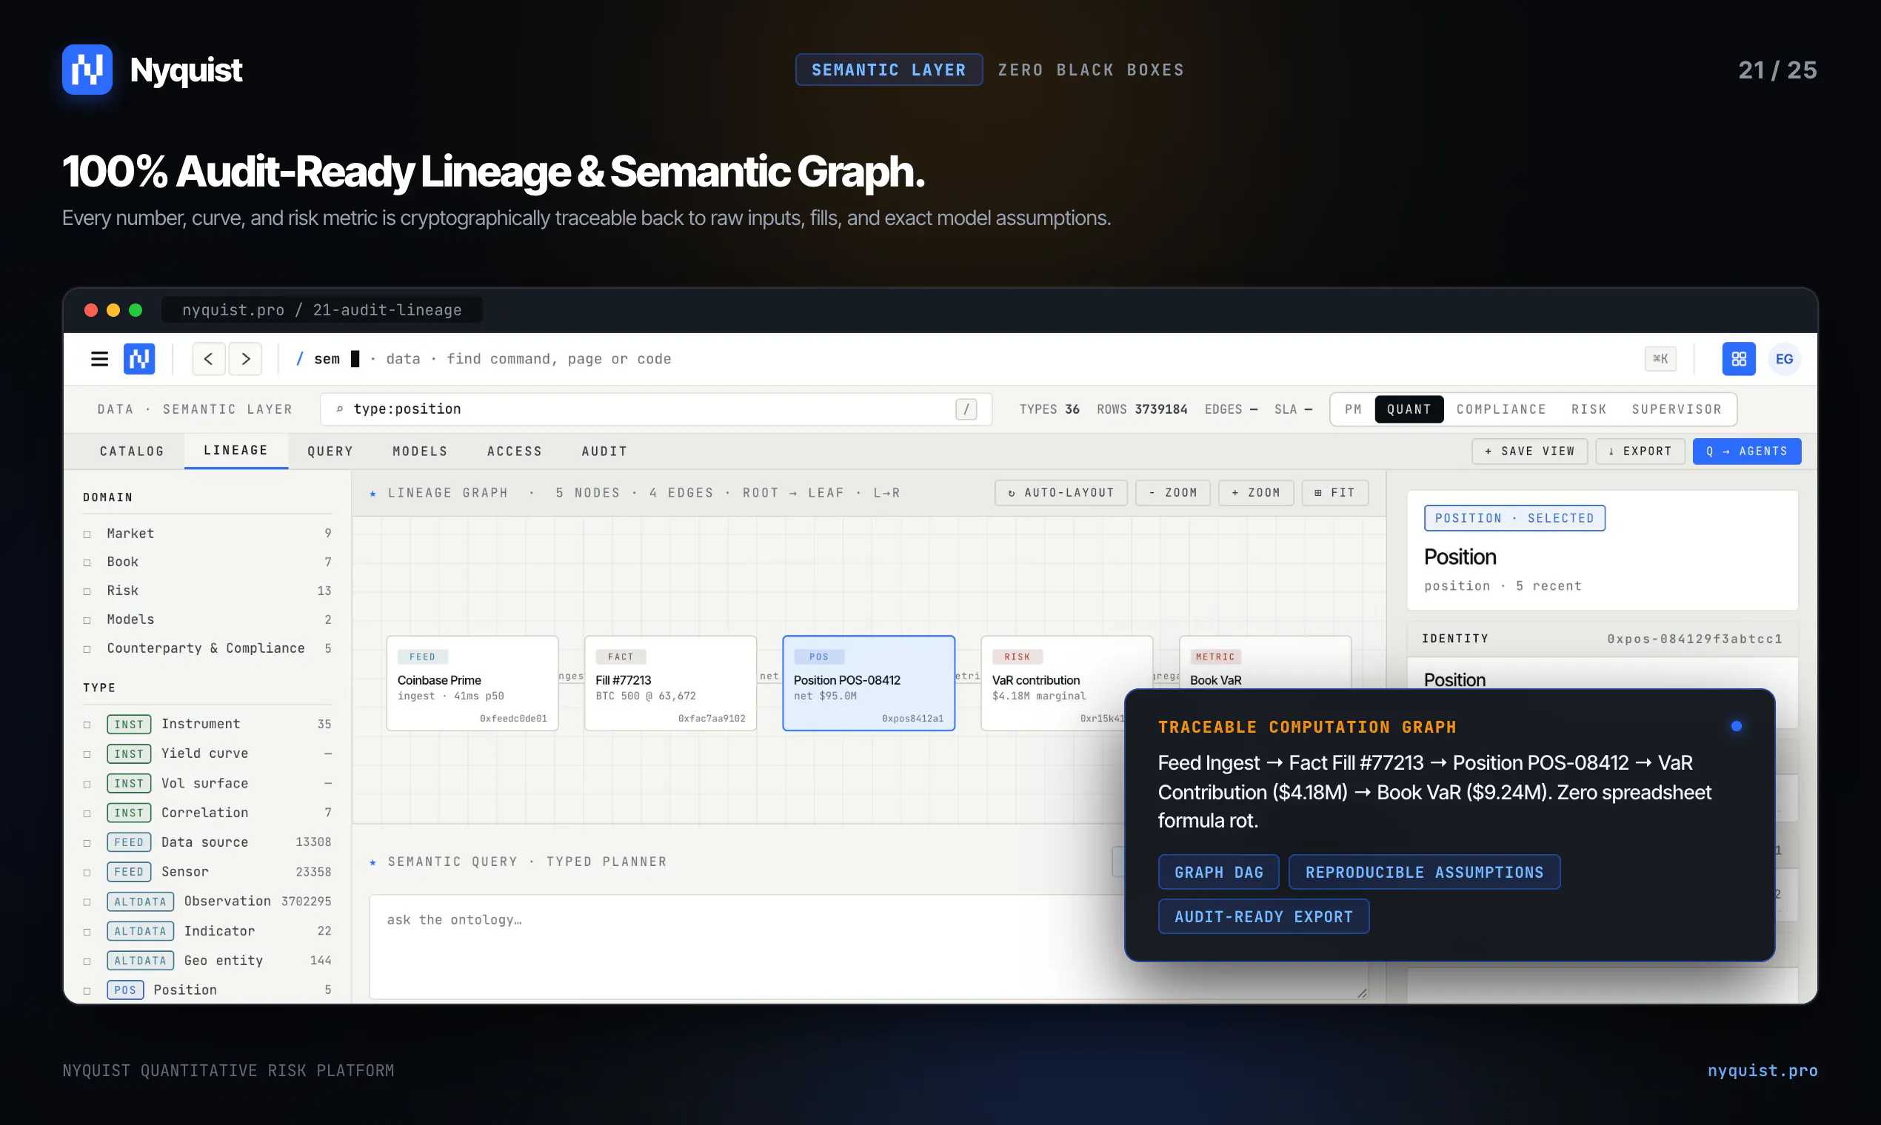Click the Auto-Layout button
This screenshot has height=1125, width=1881.
tap(1061, 493)
